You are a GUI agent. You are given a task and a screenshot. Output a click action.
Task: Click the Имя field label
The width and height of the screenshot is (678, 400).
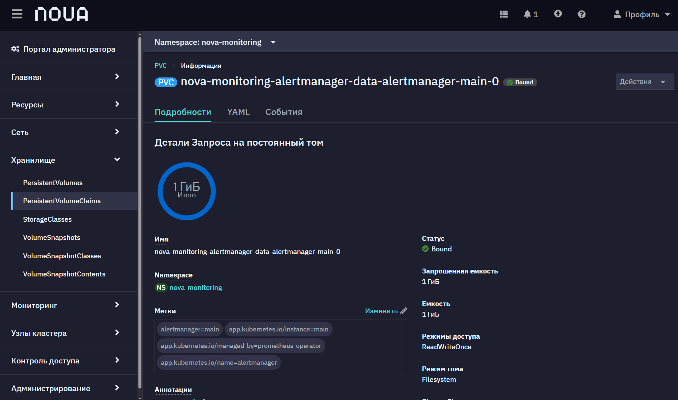point(162,239)
